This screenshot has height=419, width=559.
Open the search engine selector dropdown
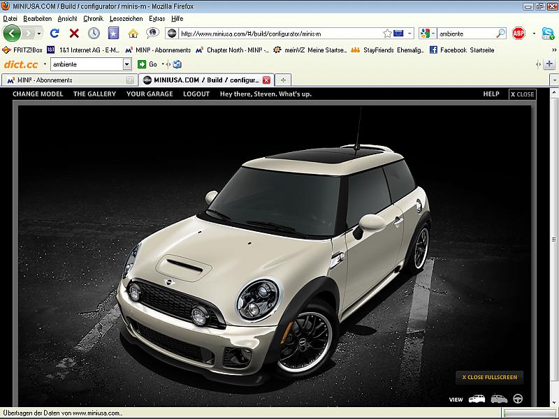[428, 33]
